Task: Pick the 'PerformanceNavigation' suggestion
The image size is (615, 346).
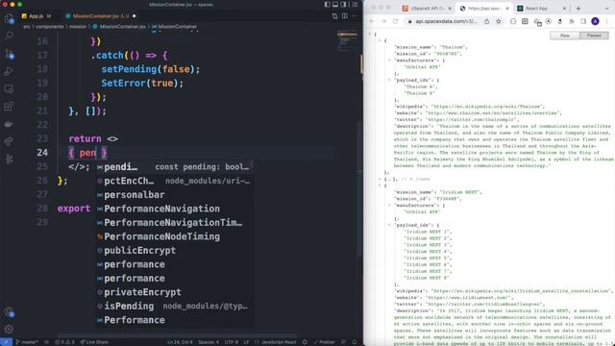Action: coord(175,209)
